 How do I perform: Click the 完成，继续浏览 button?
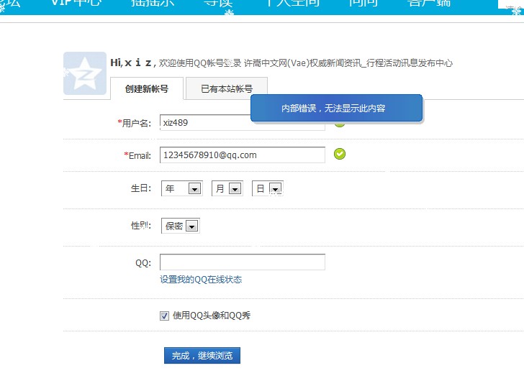pyautogui.click(x=202, y=356)
